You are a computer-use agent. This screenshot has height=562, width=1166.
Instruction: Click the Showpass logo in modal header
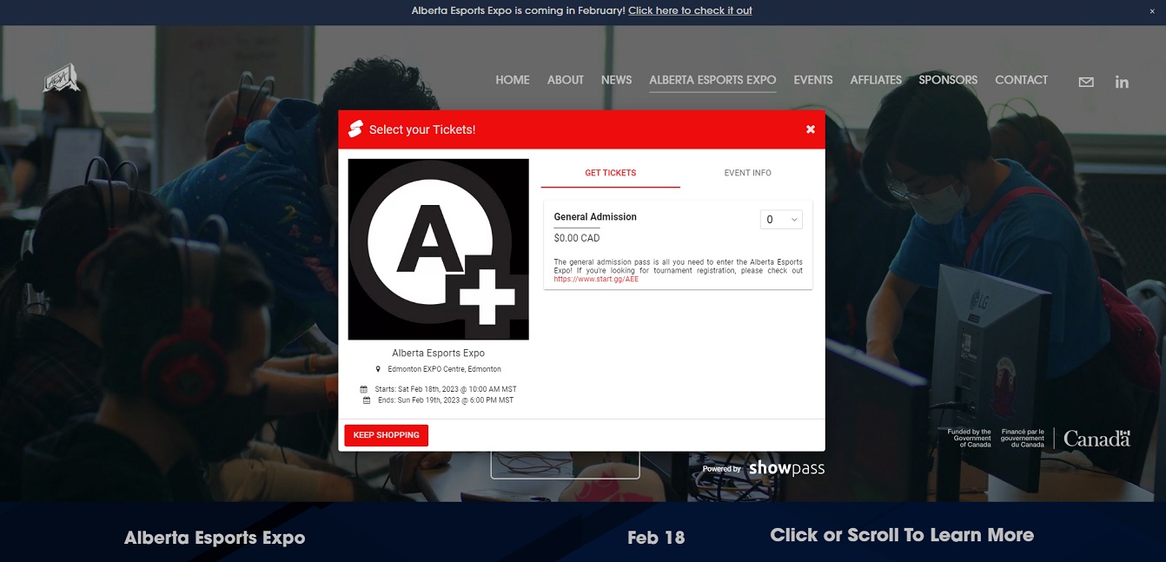pyautogui.click(x=354, y=129)
